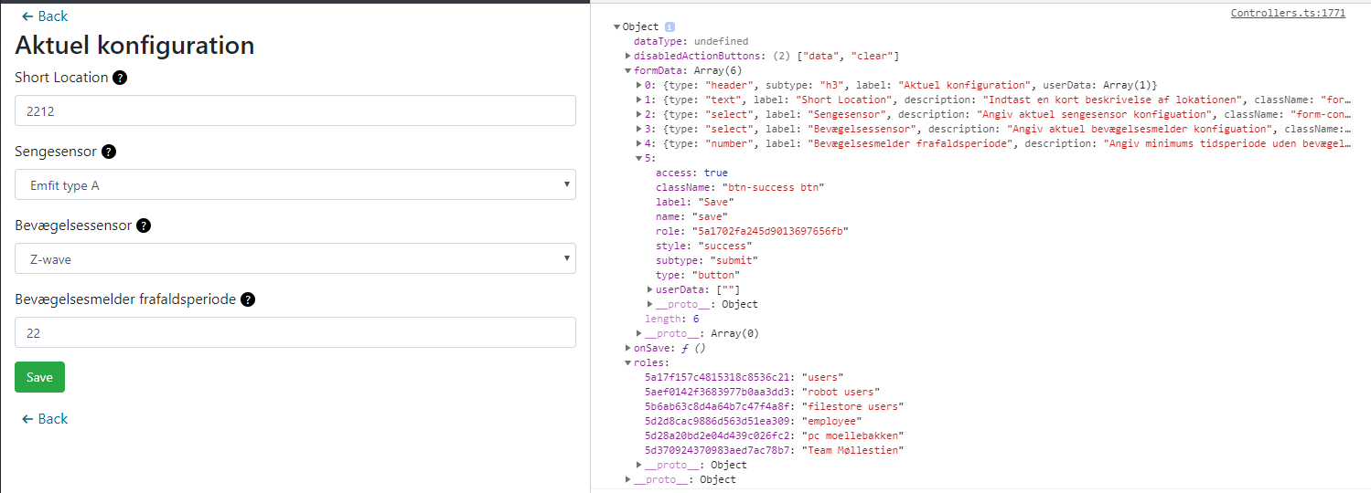The image size is (1371, 493).
Task: Click the dataType: undefined property
Action: 691,42
